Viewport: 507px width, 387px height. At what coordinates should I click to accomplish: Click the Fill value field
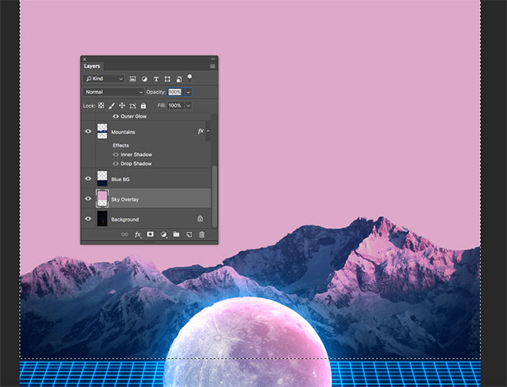175,105
